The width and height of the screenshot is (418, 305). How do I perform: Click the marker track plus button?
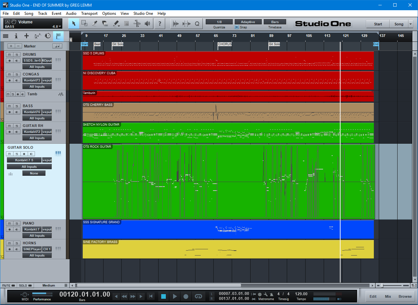click(11, 46)
